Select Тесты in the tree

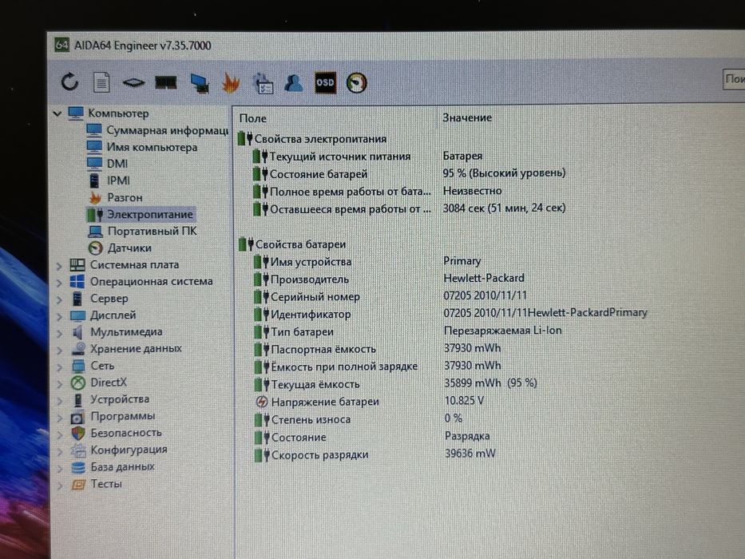pyautogui.click(x=97, y=484)
